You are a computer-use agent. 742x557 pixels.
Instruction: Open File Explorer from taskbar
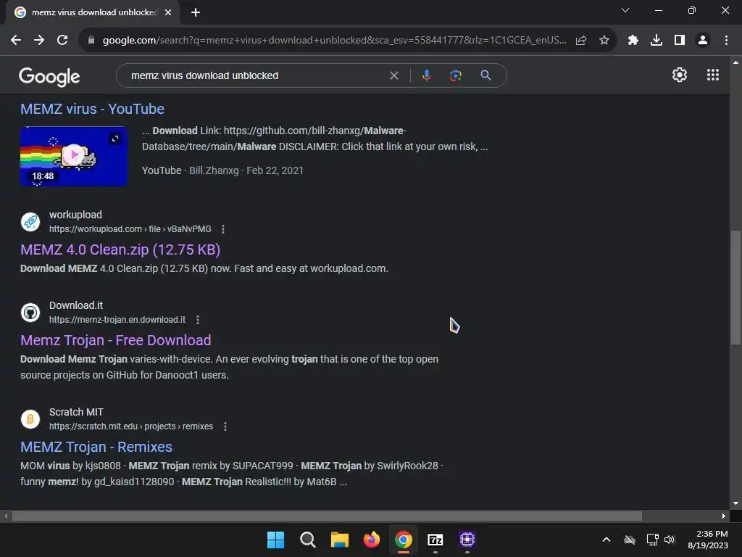click(x=339, y=540)
